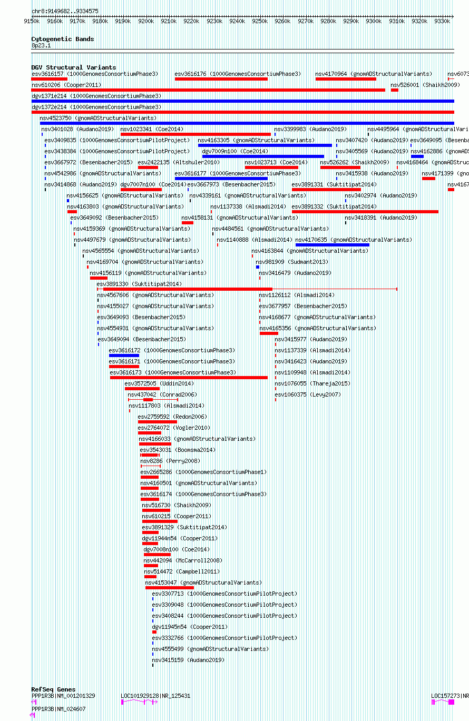Click the Cytogenetic Bands track title
The image size is (469, 721).
[x=63, y=39]
